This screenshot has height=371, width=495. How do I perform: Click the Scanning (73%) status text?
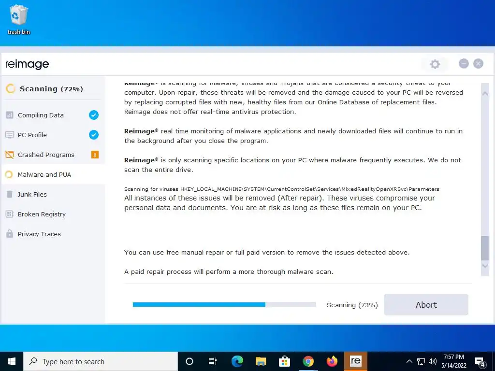pos(352,305)
